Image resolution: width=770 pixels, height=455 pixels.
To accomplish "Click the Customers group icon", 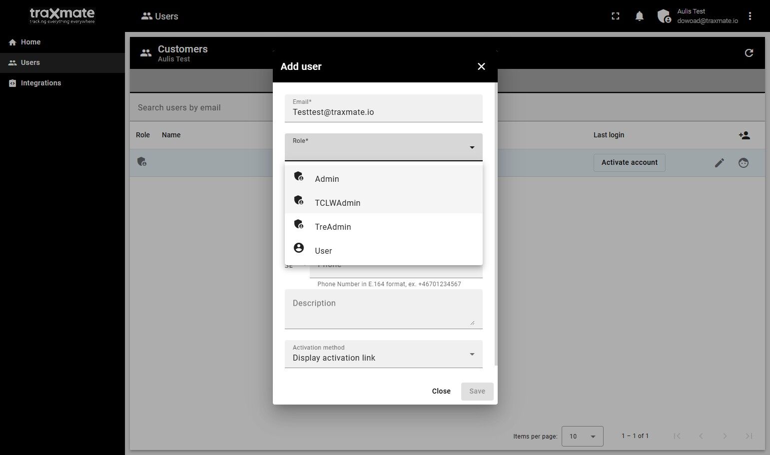I will coord(146,53).
